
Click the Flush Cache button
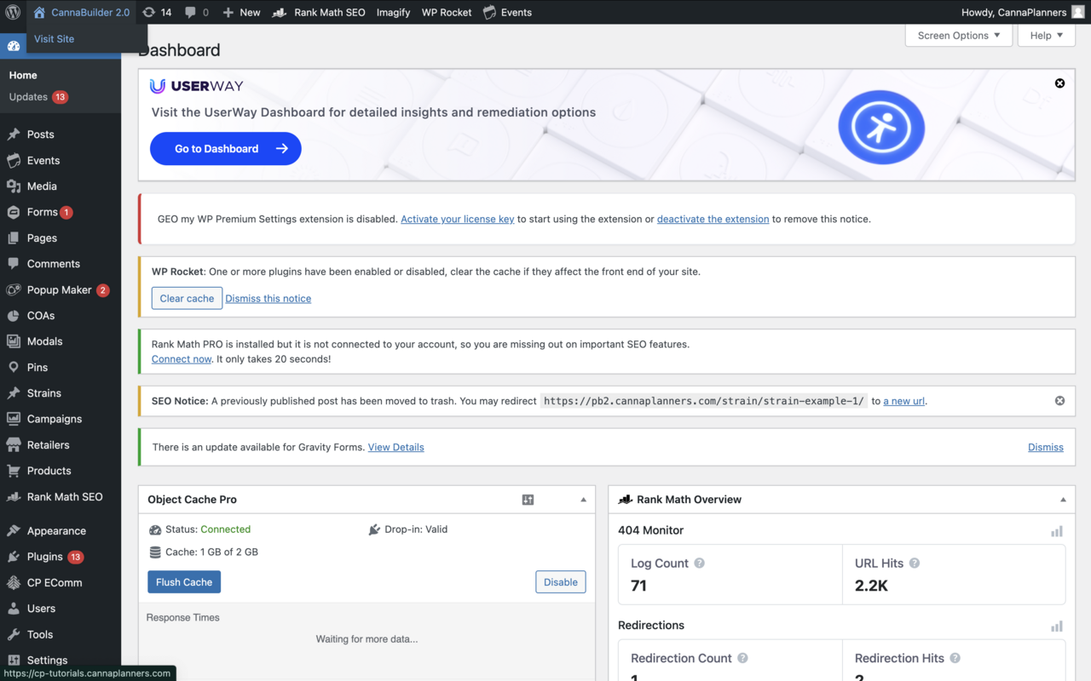[x=184, y=582]
